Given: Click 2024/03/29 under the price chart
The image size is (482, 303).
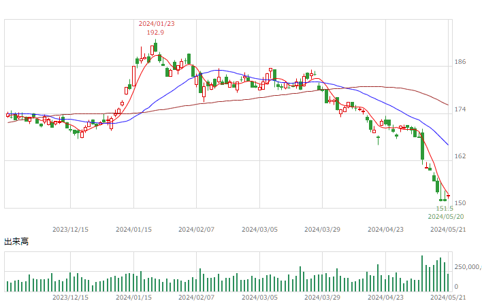Looking at the screenshot, I should (323, 230).
